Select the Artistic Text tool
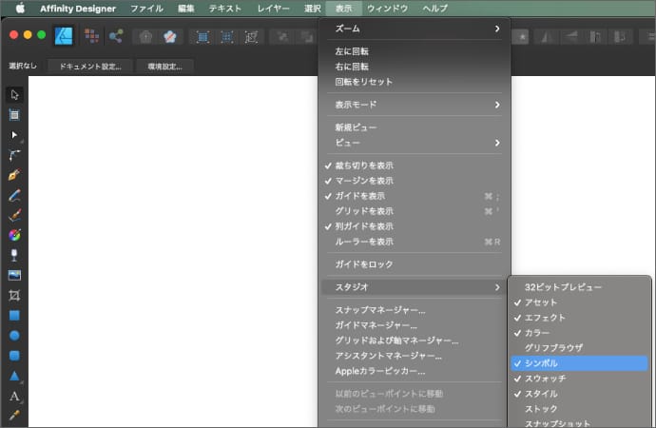Image resolution: width=656 pixels, height=428 pixels. click(14, 396)
